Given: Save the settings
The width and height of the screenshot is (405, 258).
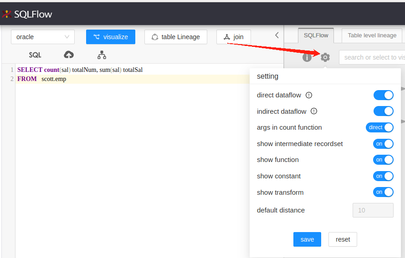Looking at the screenshot, I should 307,239.
